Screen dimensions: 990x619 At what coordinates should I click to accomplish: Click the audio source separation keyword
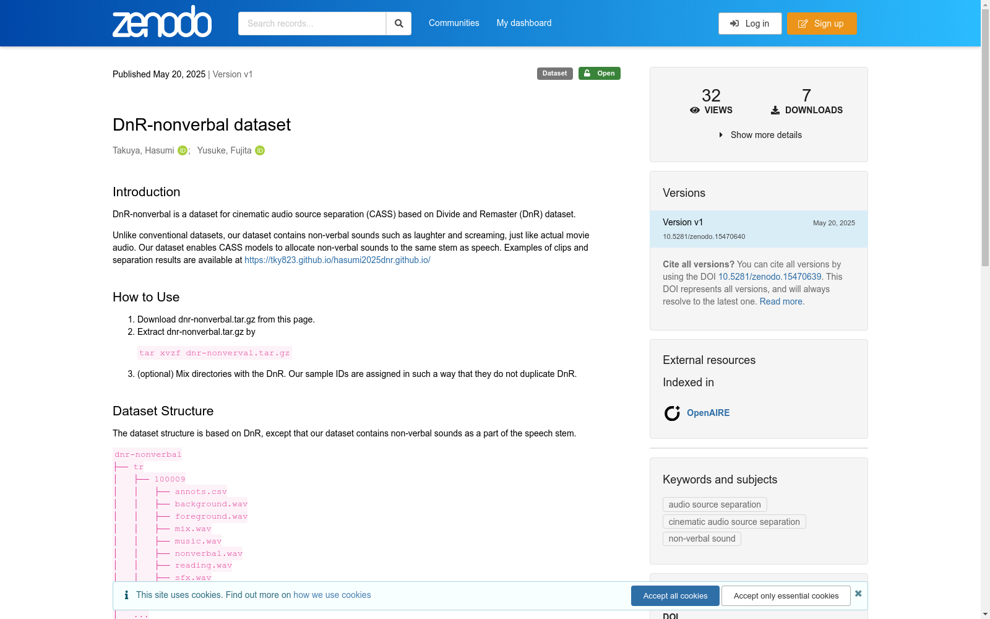(715, 504)
